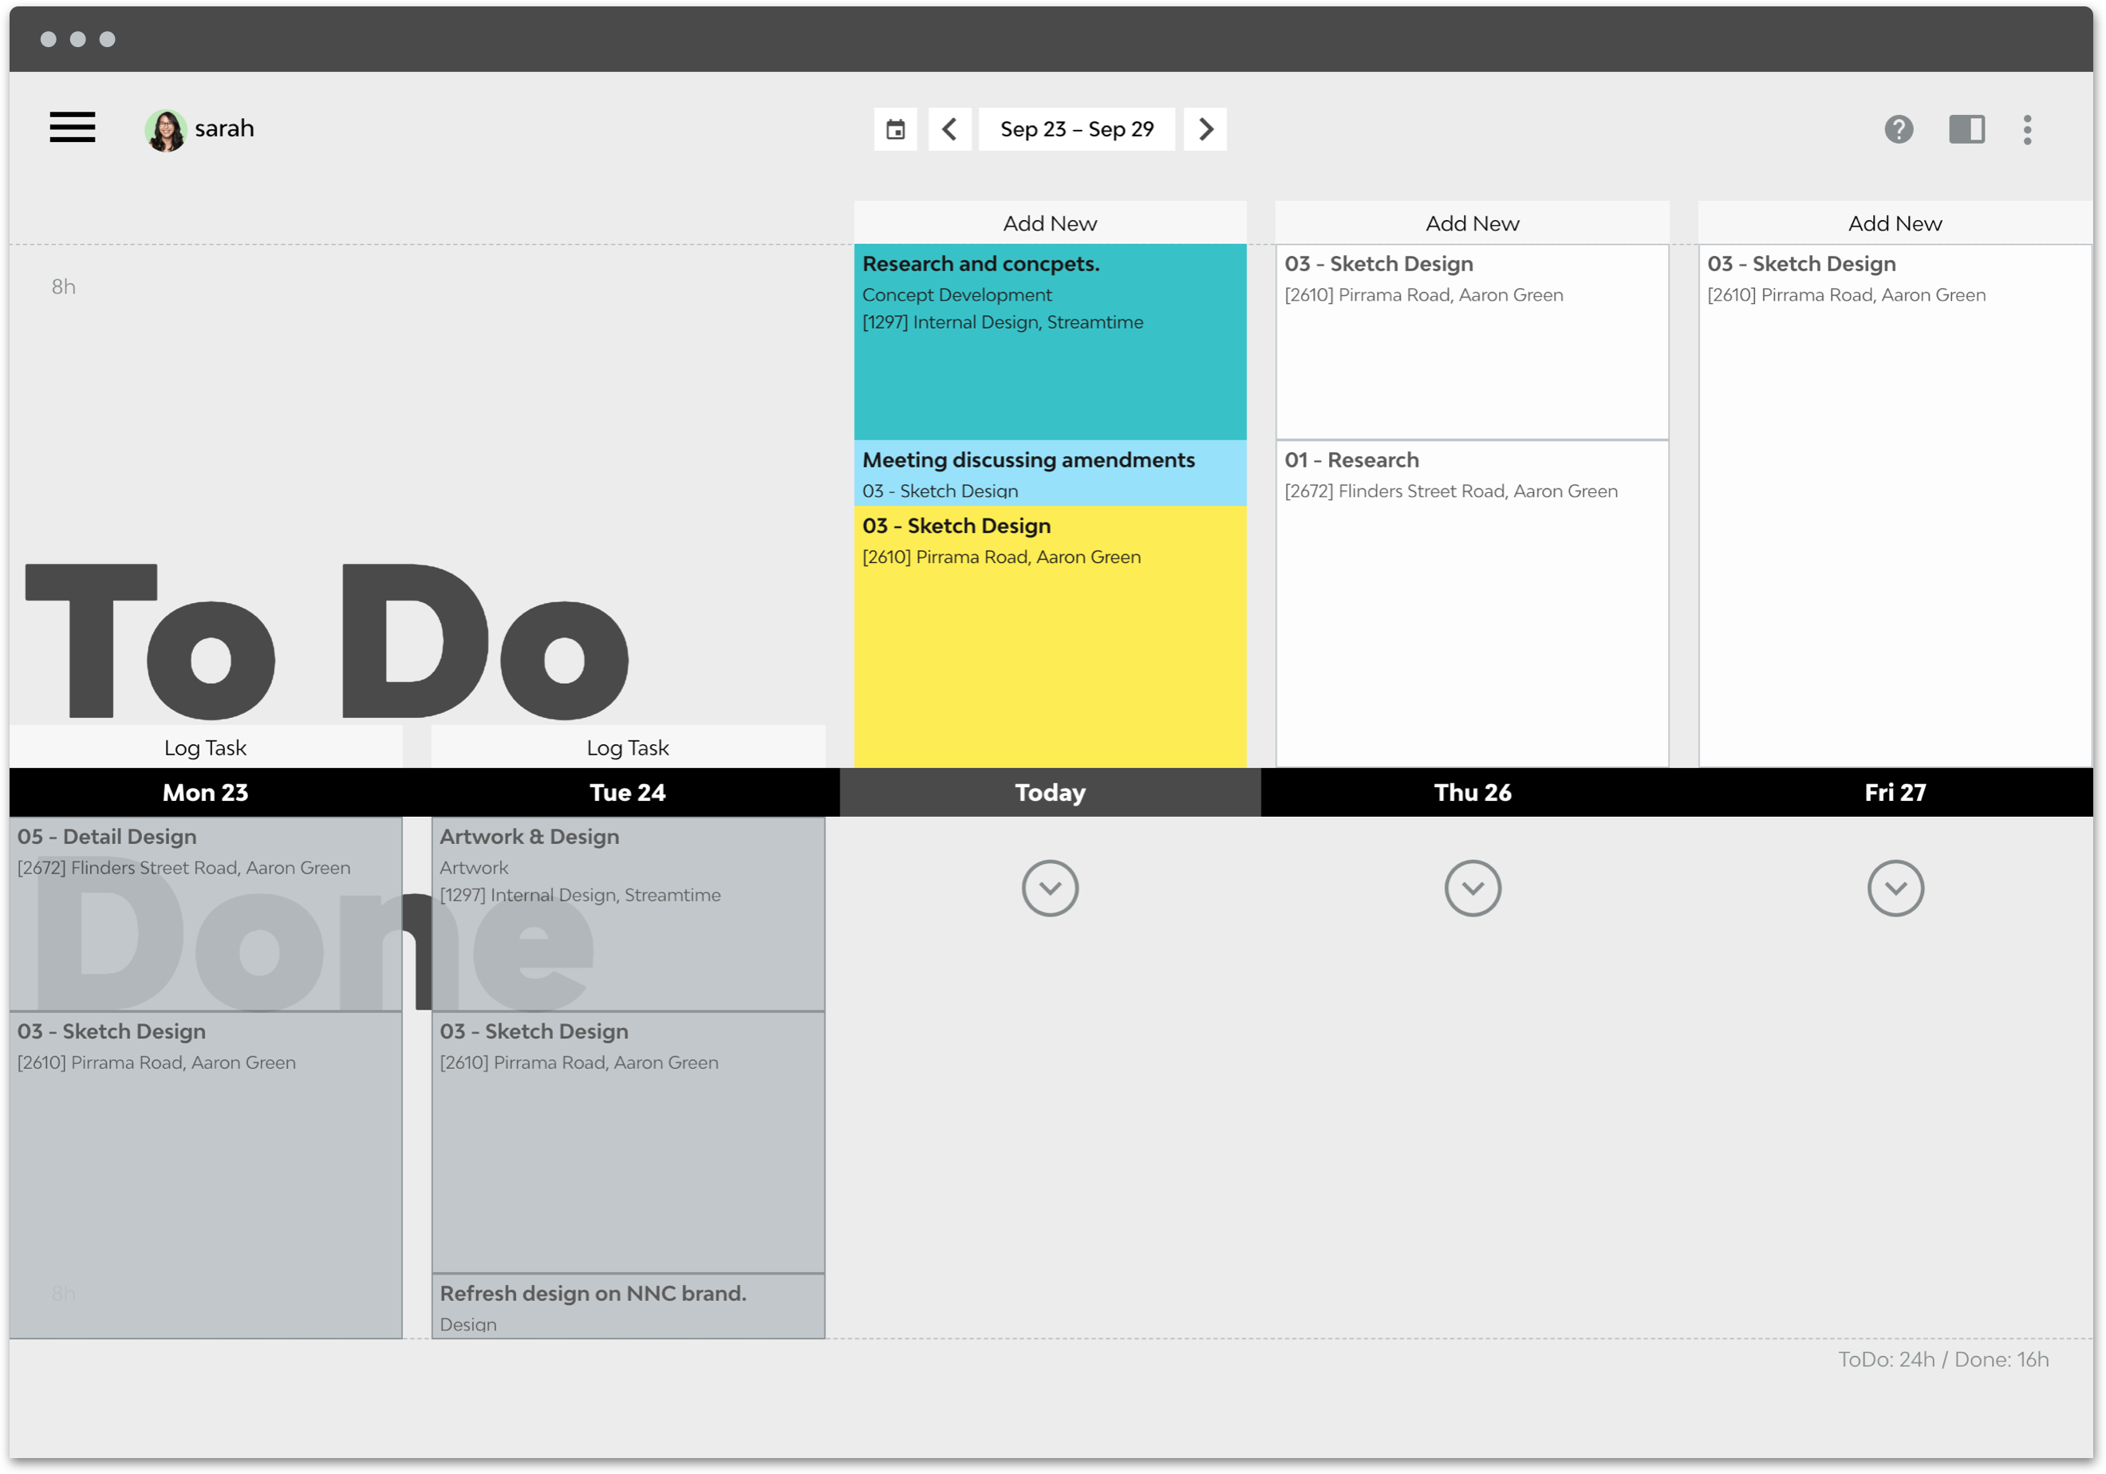Click Log Task under Tue 24

(627, 747)
